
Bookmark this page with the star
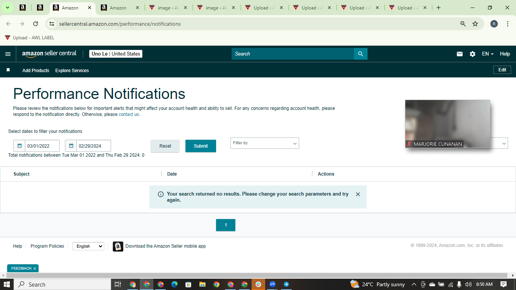pyautogui.click(x=475, y=24)
